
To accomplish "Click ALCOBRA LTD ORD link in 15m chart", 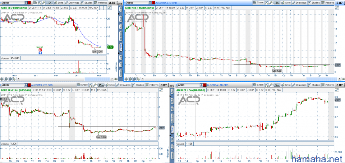I will 42,85.
